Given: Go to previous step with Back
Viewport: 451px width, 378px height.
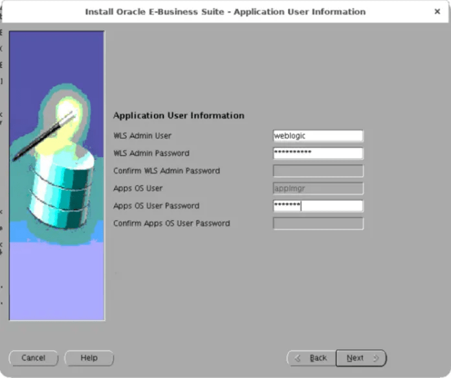Looking at the screenshot, I should tap(312, 358).
